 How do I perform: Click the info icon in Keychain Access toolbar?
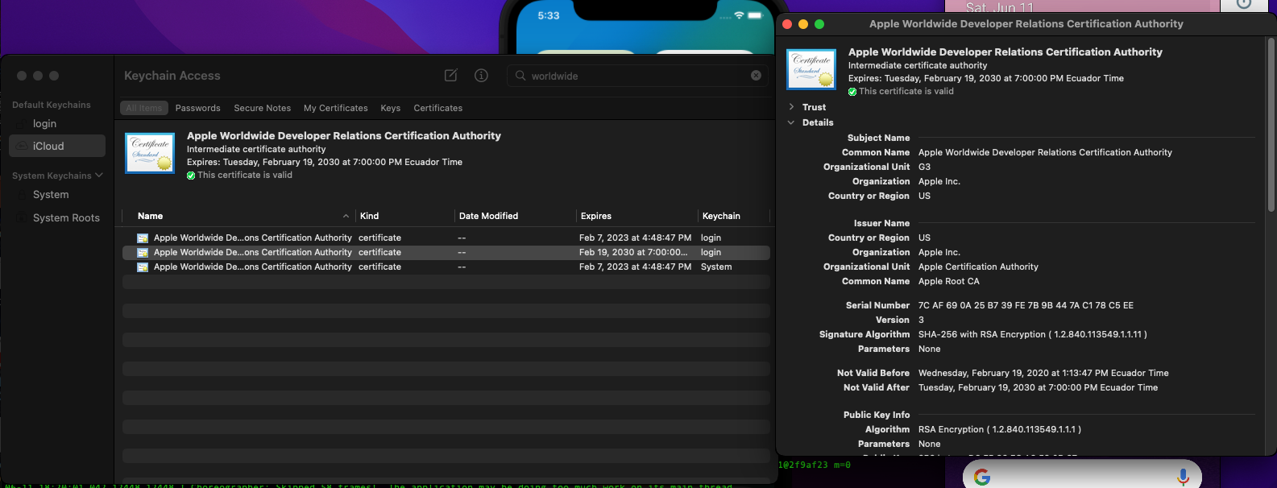[x=481, y=75]
